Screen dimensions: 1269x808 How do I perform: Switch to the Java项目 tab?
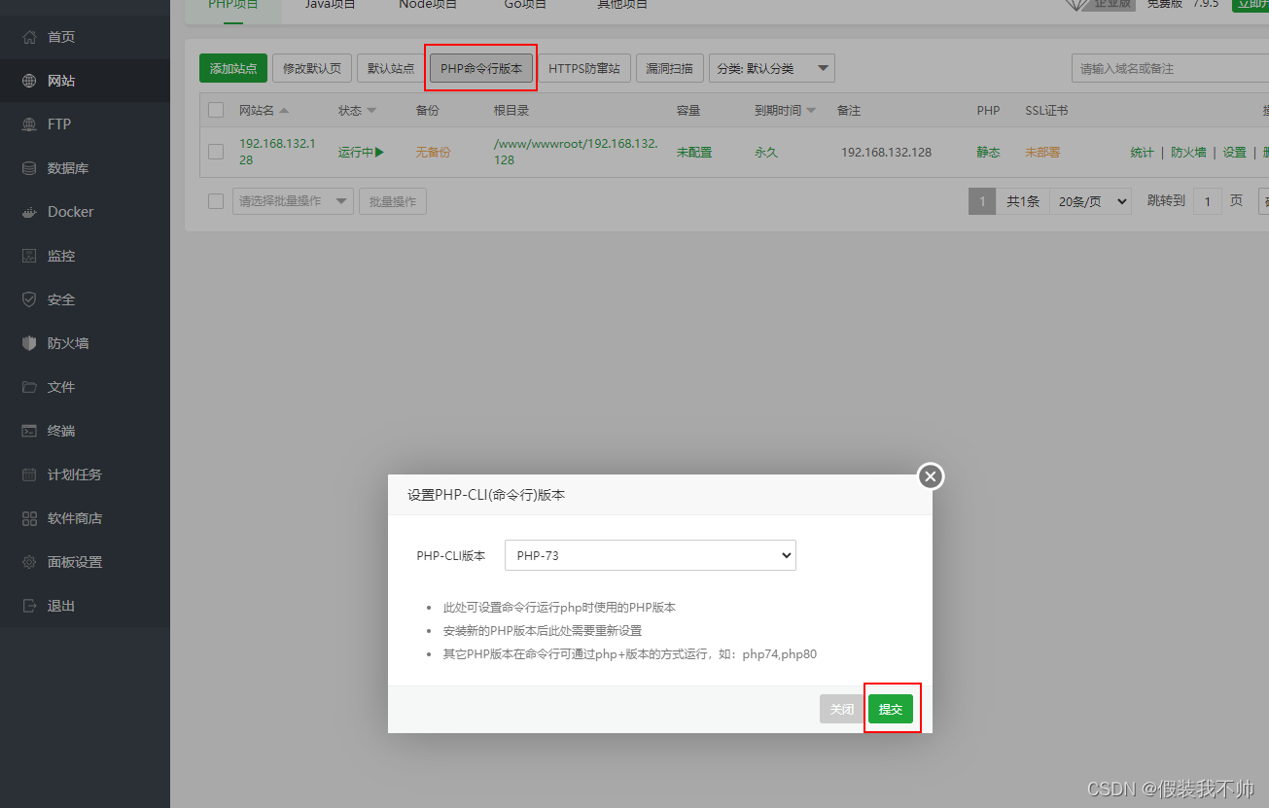point(331,5)
